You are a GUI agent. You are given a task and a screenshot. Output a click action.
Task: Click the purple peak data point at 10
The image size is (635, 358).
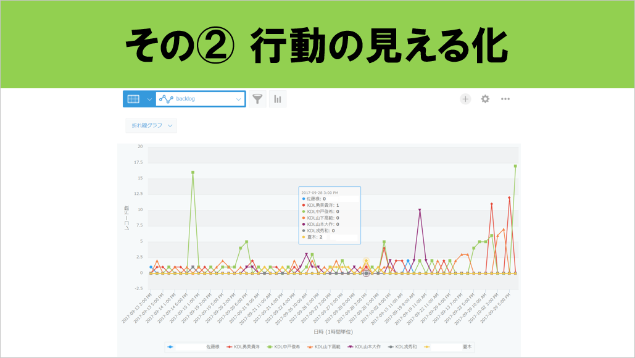click(x=420, y=210)
